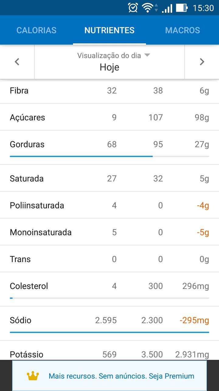This screenshot has width=219, height=391.
Task: Tap the alarm clock status icon
Action: click(133, 8)
